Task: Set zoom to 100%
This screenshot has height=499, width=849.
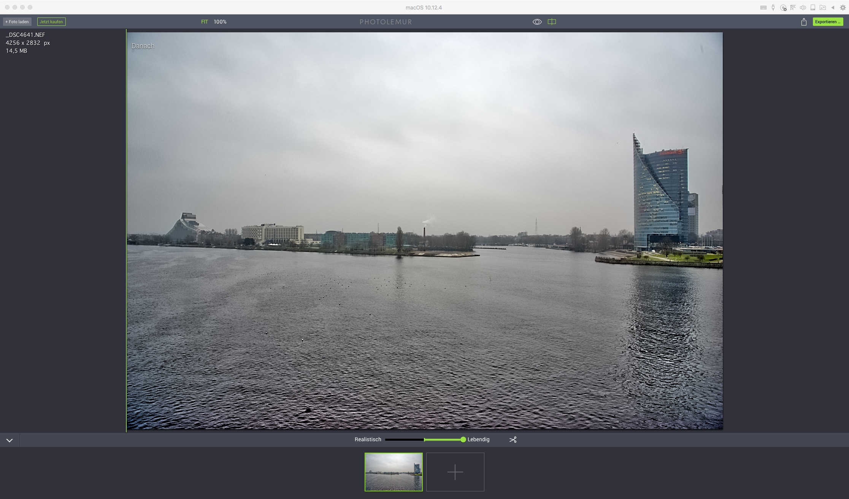Action: coord(220,22)
